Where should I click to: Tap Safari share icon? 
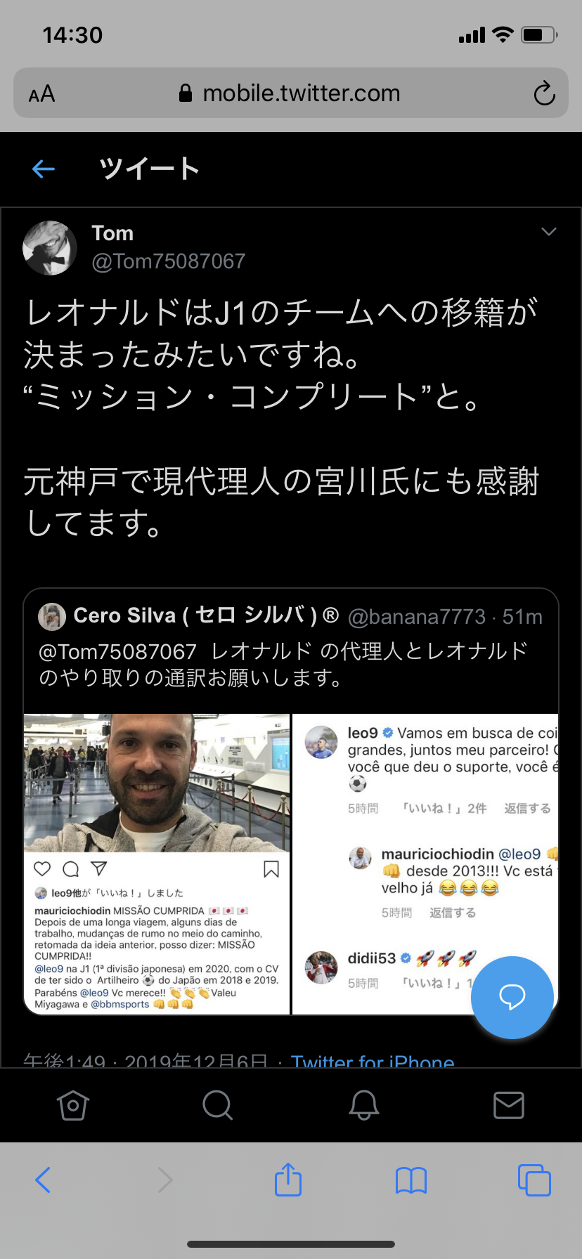pos(288,1180)
